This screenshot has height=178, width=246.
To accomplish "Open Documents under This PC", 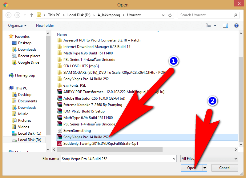I will (24, 101).
